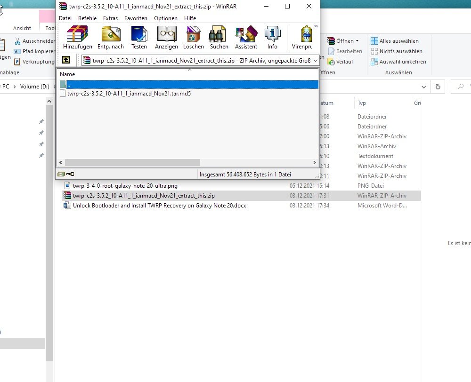471x382 pixels.
Task: Expand hidden WinRAR toolbar items chevron
Action: click(x=316, y=26)
